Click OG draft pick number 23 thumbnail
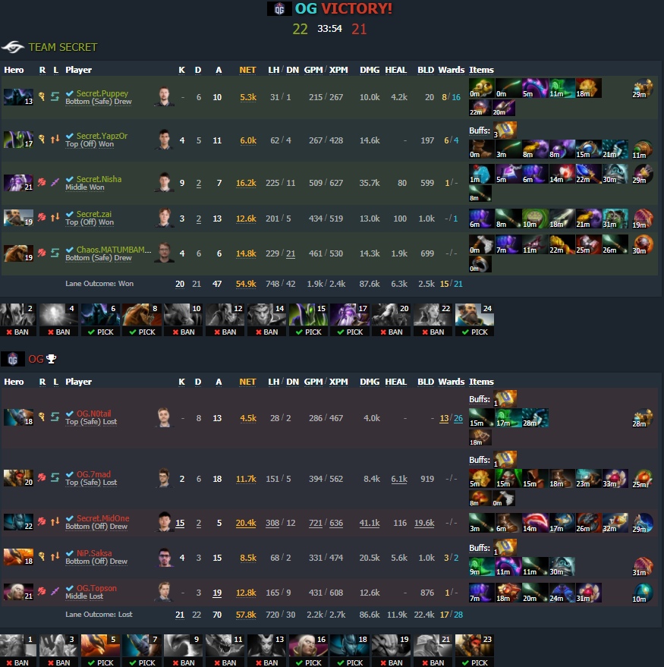This screenshot has height=667, width=664. (x=474, y=645)
